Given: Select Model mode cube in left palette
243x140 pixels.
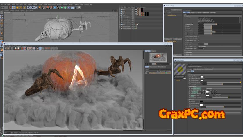Looking at the screenshot, I should point(2,16).
